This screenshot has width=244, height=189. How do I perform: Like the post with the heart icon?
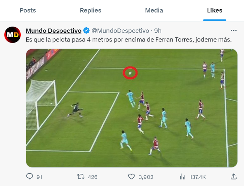click(x=131, y=177)
